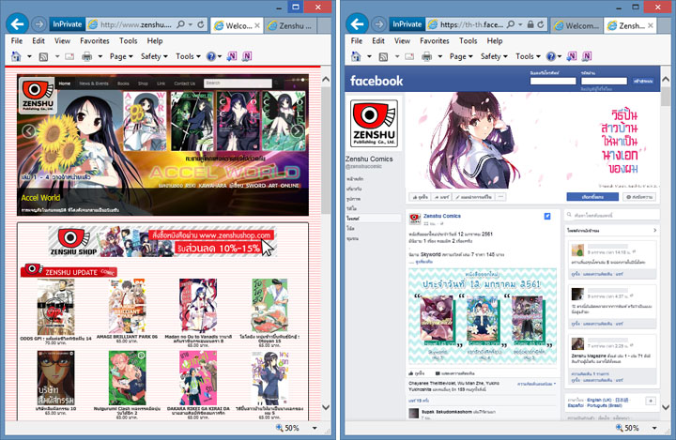Print the page from right window toolbar

tap(427, 56)
